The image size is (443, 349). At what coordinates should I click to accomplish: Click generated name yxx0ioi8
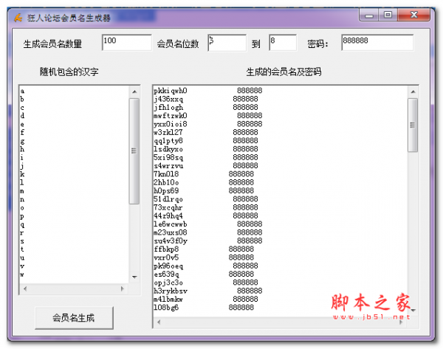point(171,124)
